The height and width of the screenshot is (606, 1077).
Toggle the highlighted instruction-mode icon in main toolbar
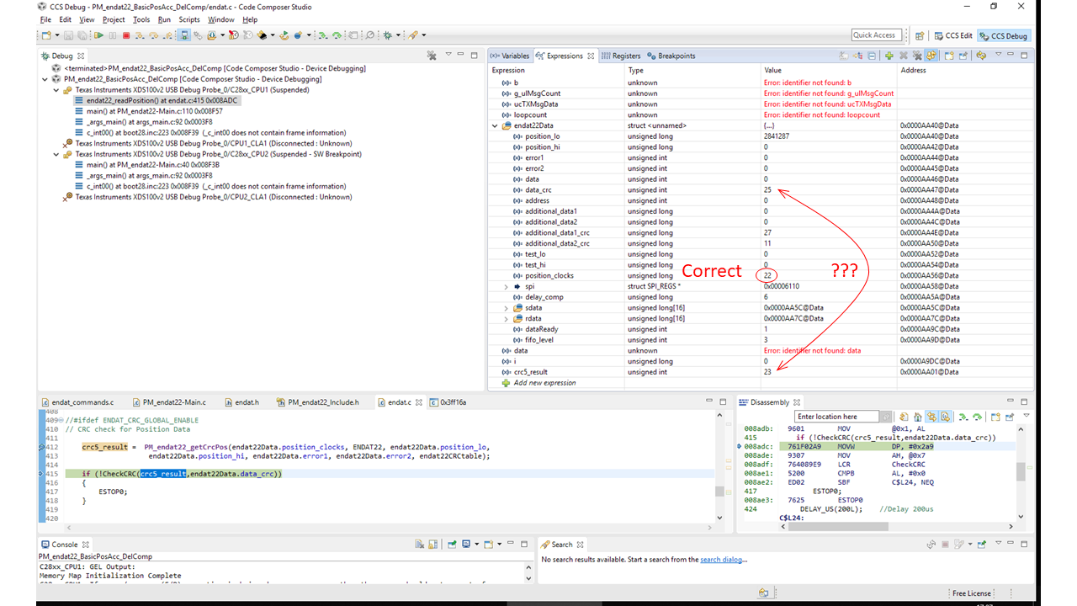pyautogui.click(x=185, y=35)
